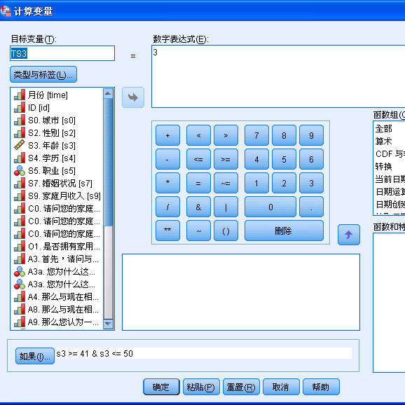Click the 重置(R) reset button
Image resolution: width=405 pixels, height=405 pixels.
241,387
